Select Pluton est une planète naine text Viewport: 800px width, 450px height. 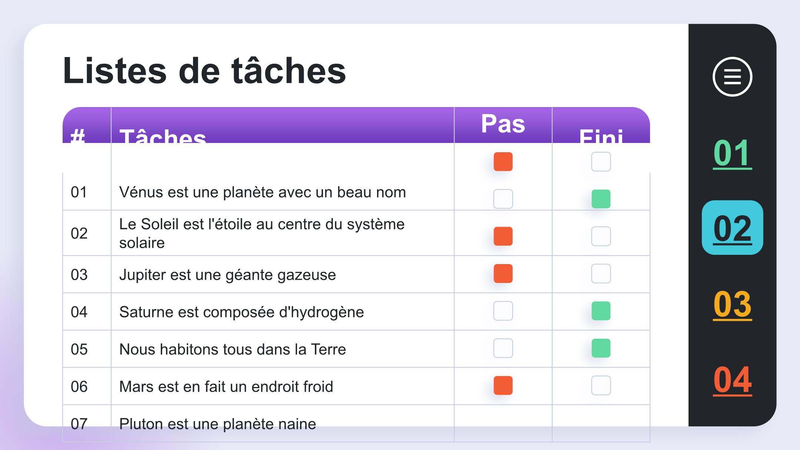217,424
